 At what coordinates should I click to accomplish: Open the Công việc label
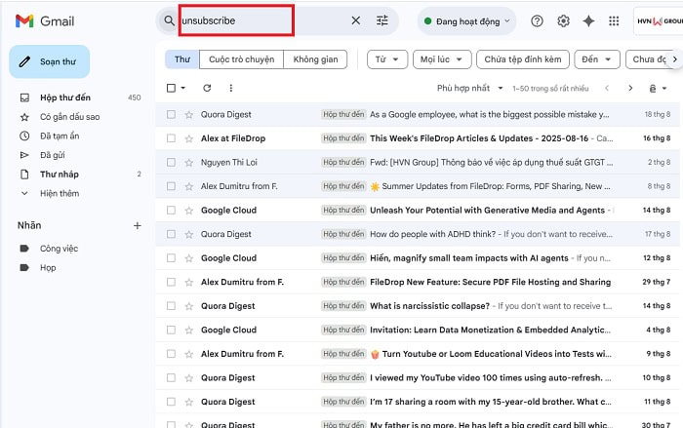coord(59,249)
